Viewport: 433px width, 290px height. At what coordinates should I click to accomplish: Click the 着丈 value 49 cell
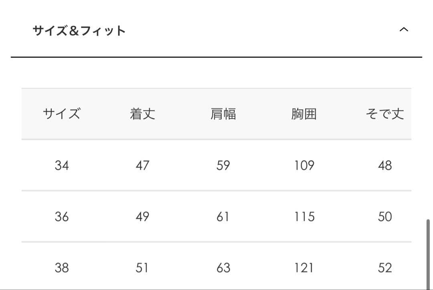142,216
